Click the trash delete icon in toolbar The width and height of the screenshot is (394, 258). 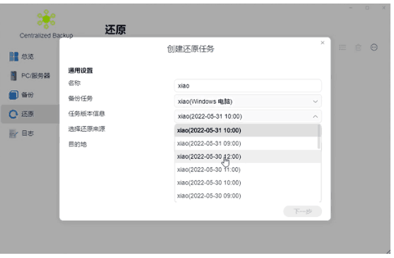[x=358, y=47]
